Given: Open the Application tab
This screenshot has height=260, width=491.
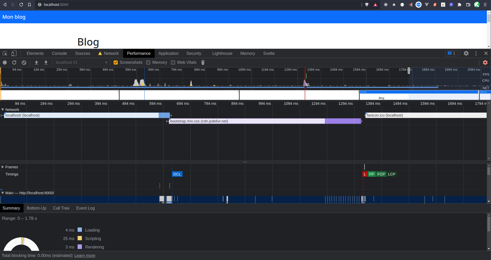Looking at the screenshot, I should pyautogui.click(x=168, y=53).
